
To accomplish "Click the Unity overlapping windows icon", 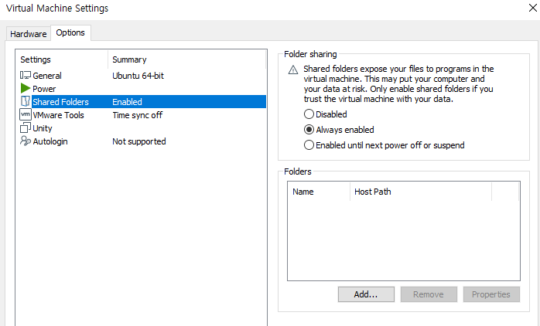I will click(x=26, y=127).
